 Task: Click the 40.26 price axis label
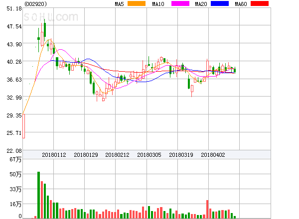14,62
